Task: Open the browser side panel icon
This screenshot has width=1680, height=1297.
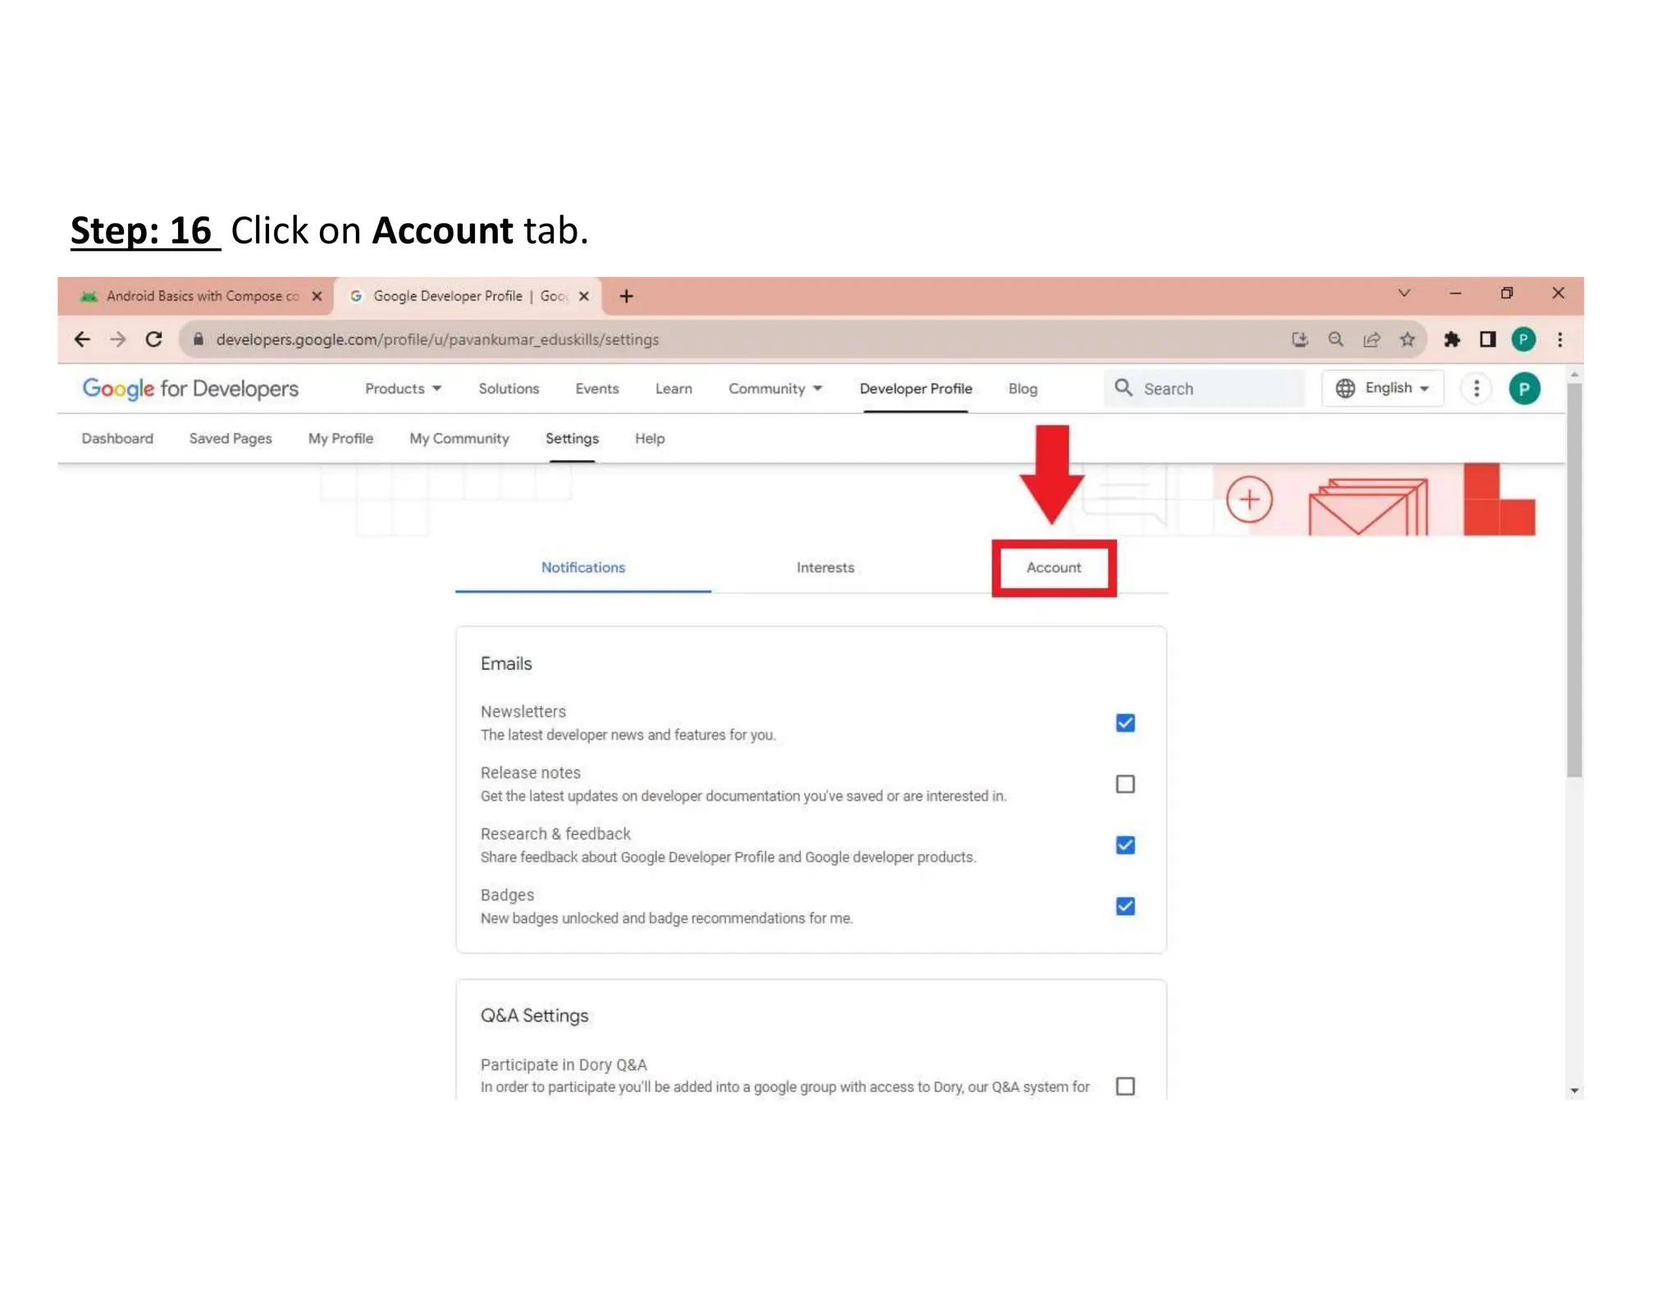Action: [1487, 339]
